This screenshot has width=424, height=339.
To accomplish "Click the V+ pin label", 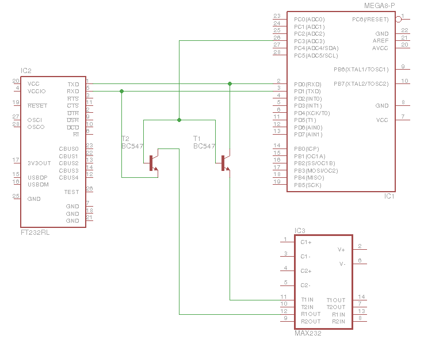I will [341, 250].
